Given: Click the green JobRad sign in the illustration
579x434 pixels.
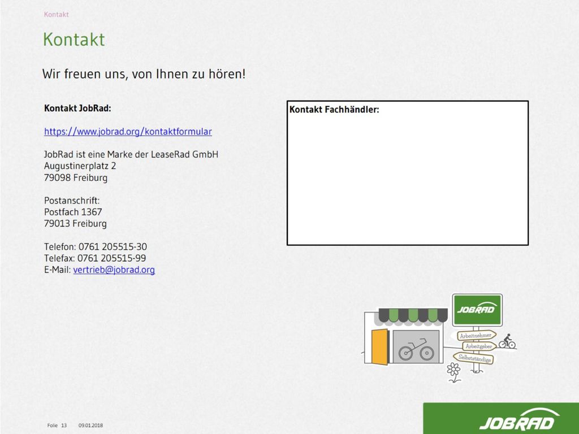Looking at the screenshot, I should click(477, 310).
